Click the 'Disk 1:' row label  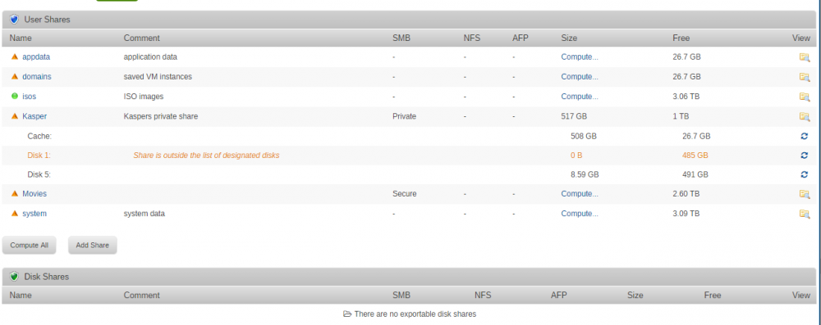[39, 156]
